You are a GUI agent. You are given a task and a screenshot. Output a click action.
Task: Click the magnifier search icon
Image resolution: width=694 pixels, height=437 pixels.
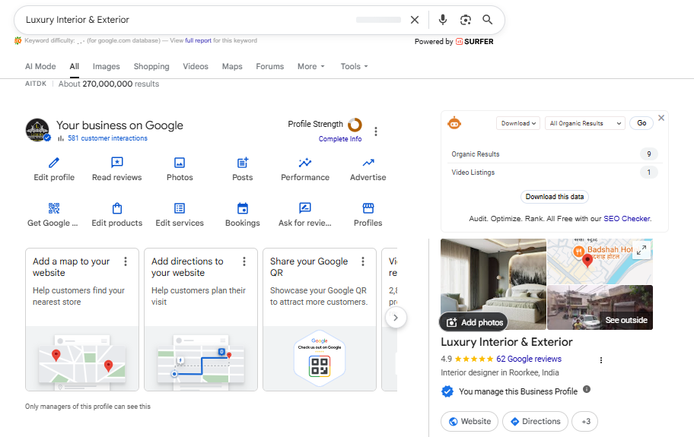tap(487, 20)
